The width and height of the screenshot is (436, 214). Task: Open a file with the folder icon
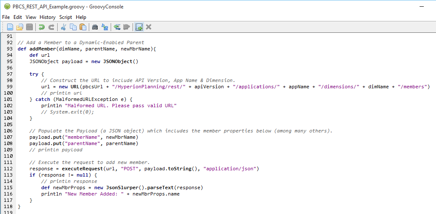19,27
